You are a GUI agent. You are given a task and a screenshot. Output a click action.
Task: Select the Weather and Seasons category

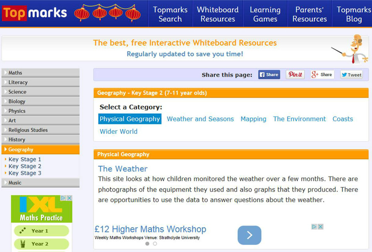click(x=200, y=119)
